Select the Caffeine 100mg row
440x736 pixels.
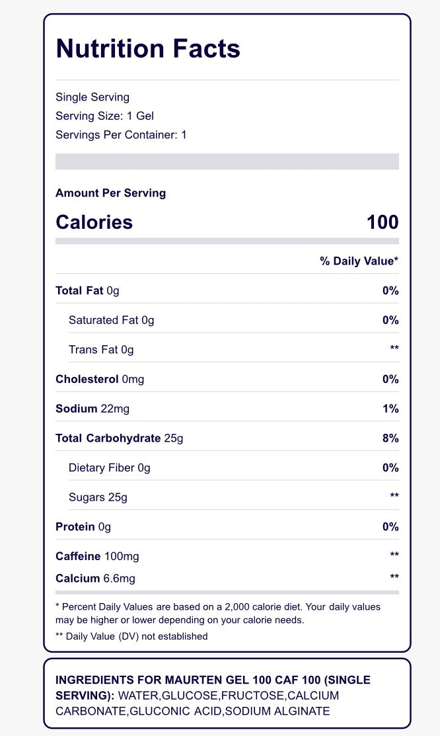227,556
